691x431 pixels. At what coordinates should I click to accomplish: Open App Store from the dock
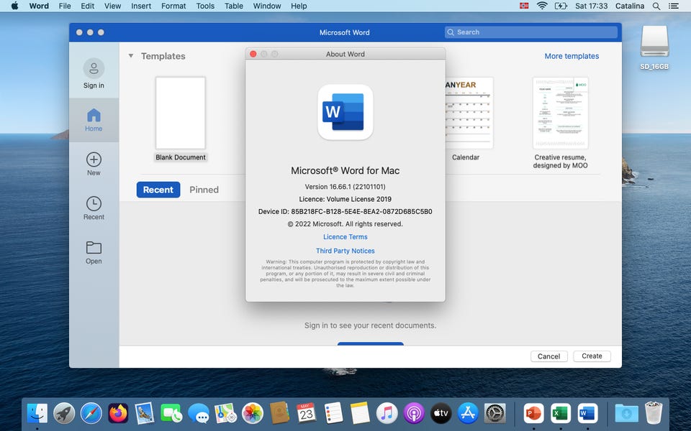coord(468,414)
